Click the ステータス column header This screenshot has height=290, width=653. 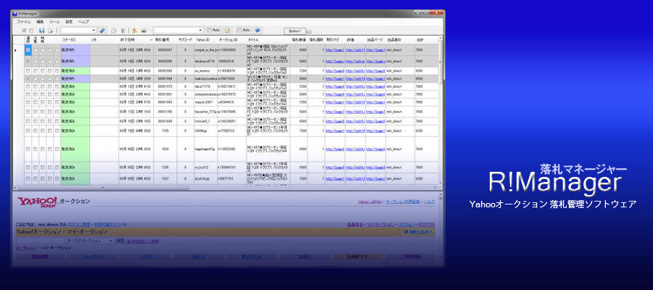75,40
